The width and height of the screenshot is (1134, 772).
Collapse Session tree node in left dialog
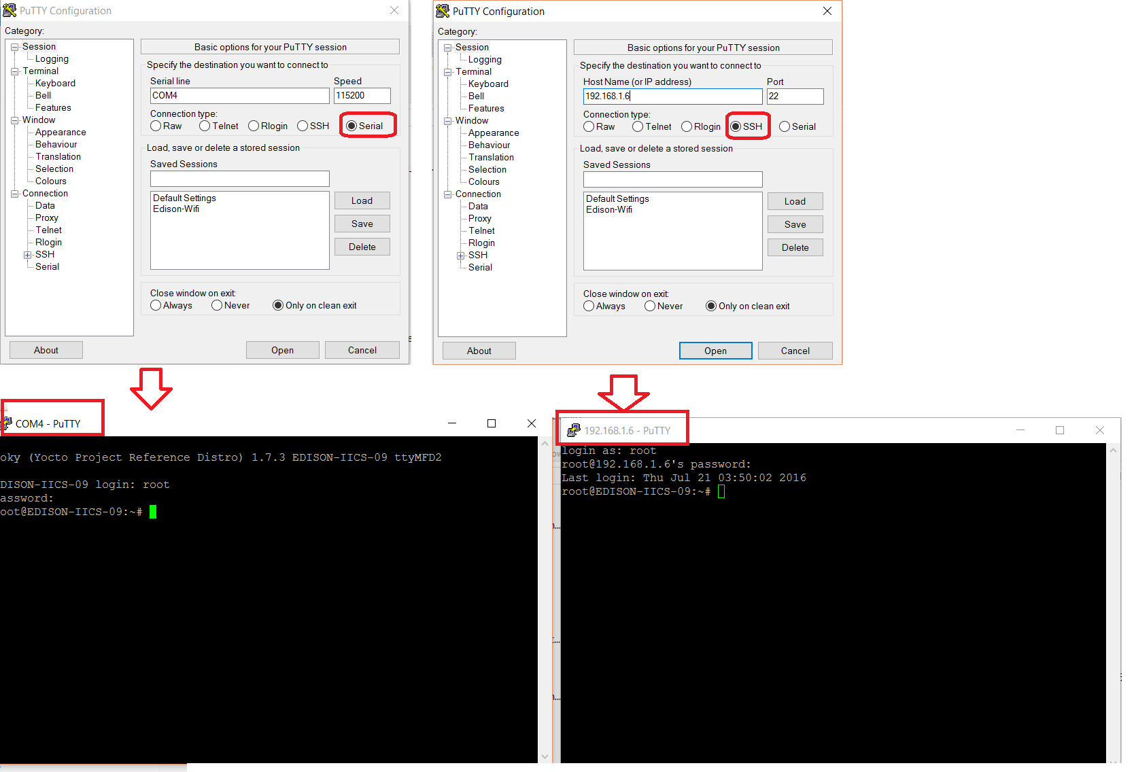(x=14, y=47)
